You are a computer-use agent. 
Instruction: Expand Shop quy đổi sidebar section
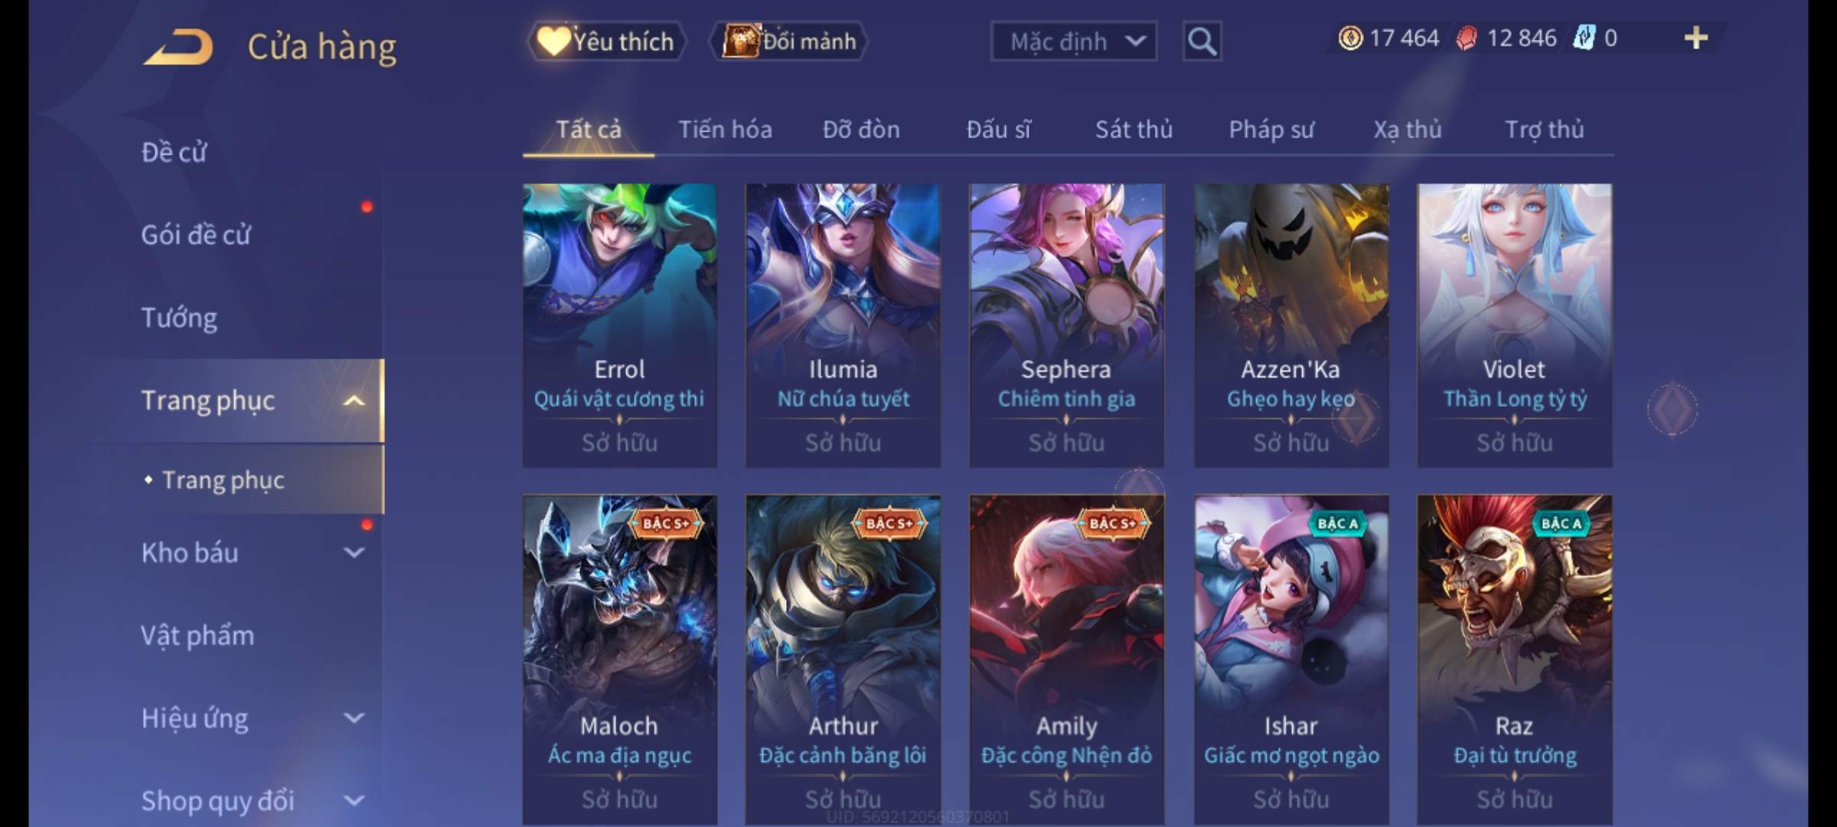[x=354, y=800]
